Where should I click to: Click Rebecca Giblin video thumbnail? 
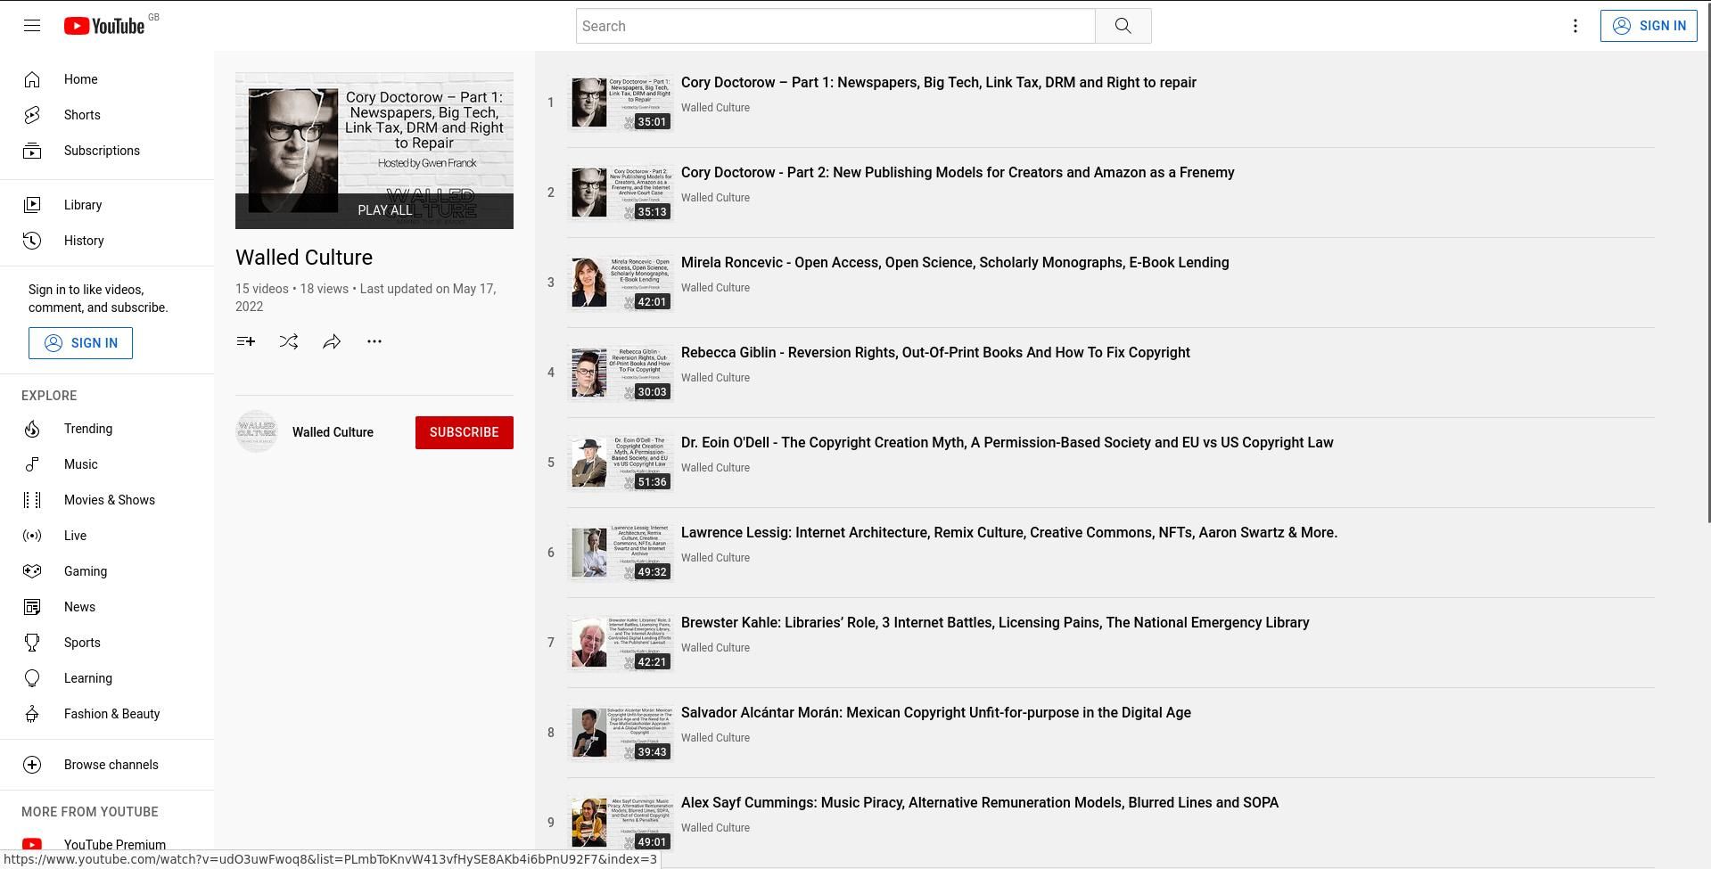click(621, 373)
